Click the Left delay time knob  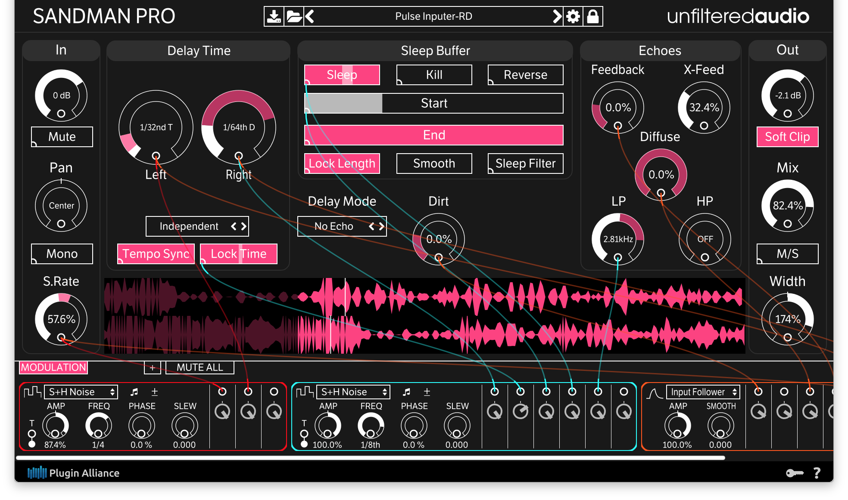156,127
